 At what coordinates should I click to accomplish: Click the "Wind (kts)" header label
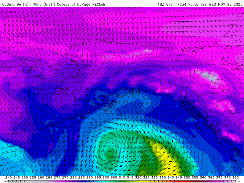(42, 4)
